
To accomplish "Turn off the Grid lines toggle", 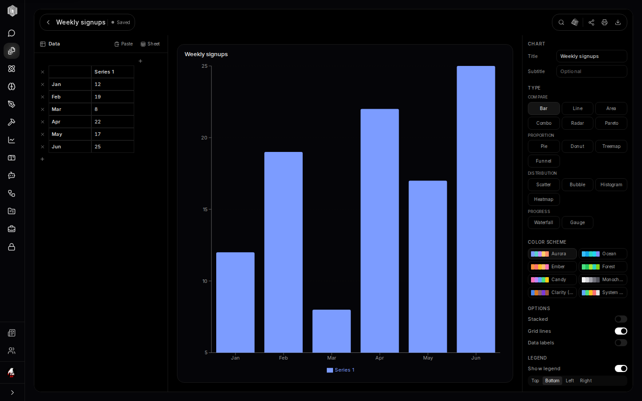I will (621, 331).
